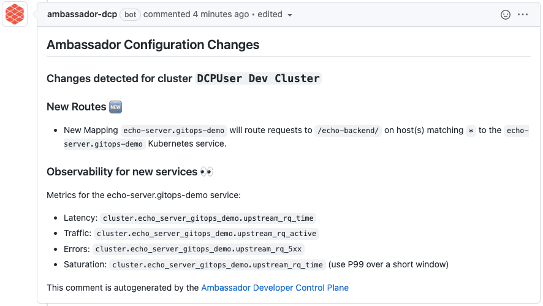Click the bot label badge
Image resolution: width=543 pixels, height=306 pixels.
coord(130,15)
